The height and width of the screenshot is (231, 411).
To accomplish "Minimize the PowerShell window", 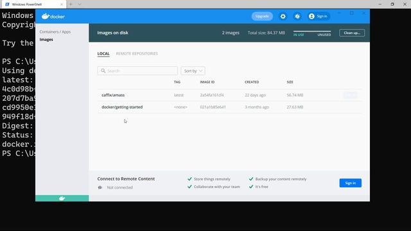I will (x=380, y=4).
